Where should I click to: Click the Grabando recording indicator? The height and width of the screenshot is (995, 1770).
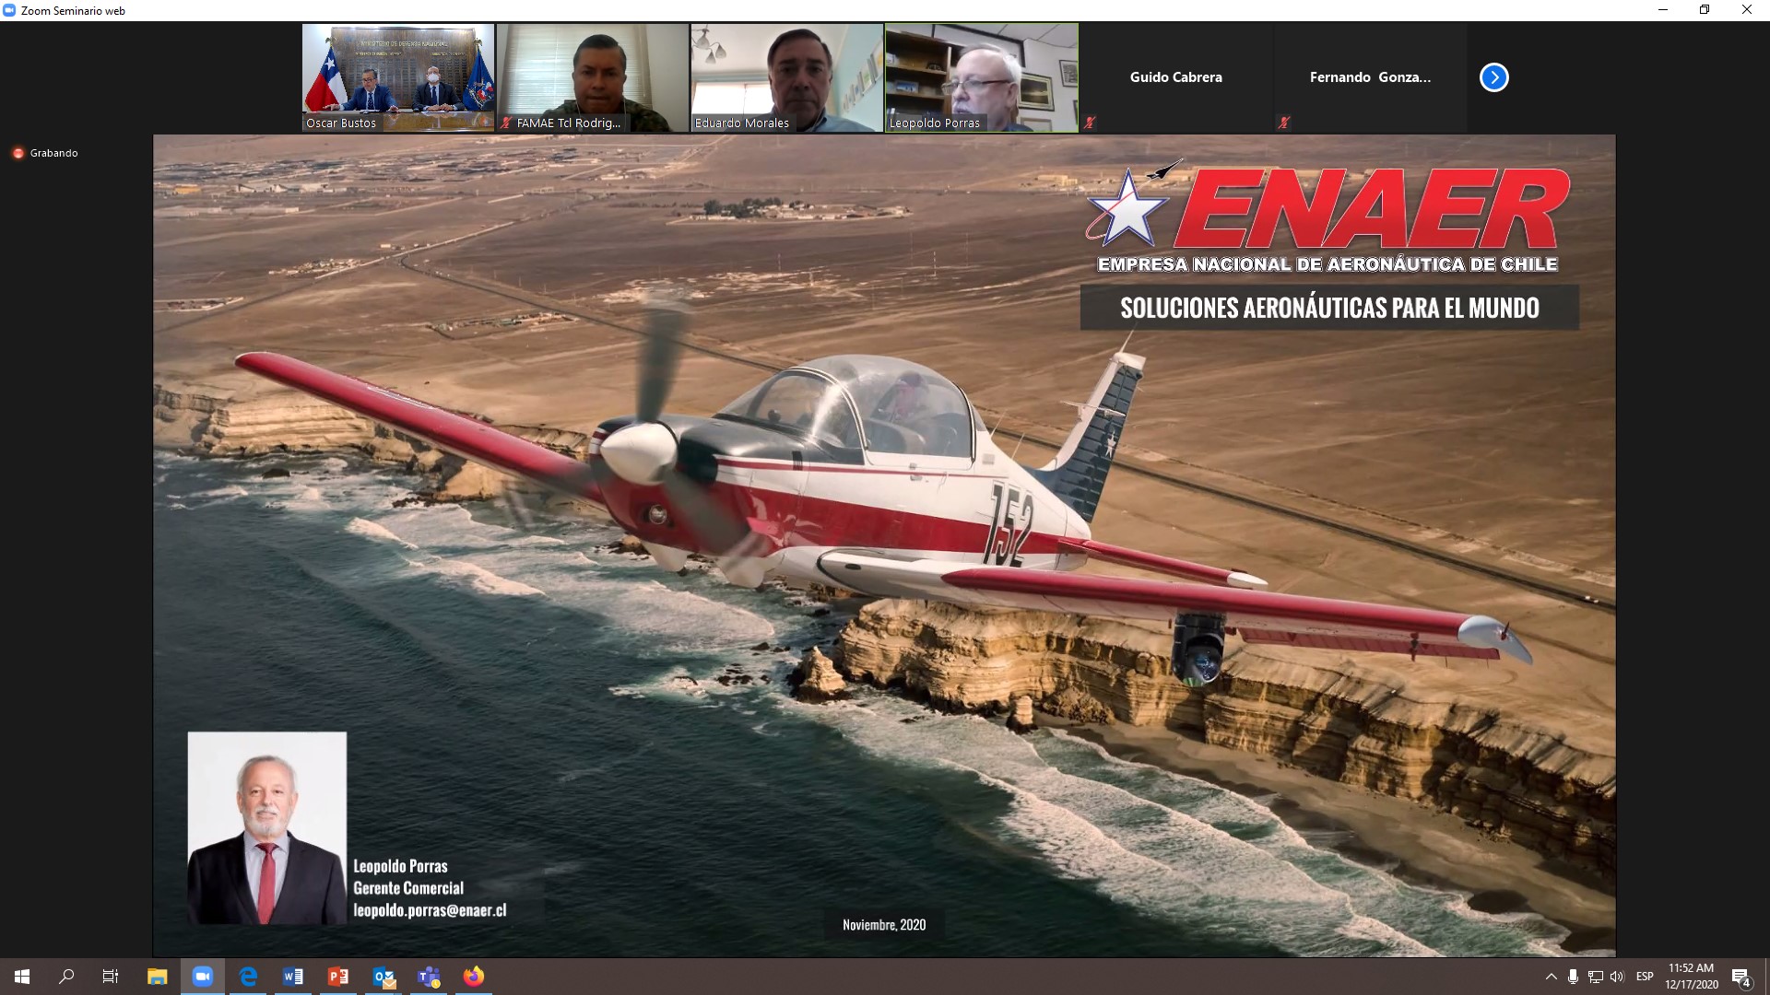click(x=45, y=153)
